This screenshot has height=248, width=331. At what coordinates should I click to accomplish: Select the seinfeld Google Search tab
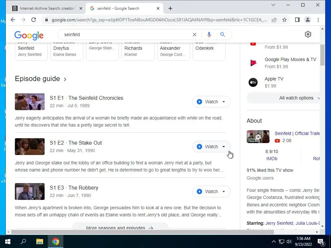tap(124, 8)
